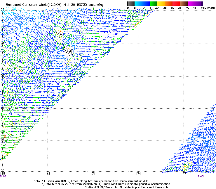Screen dimensions: 216x189
Task: Click the legend tick label 25
Action: point(165,8)
